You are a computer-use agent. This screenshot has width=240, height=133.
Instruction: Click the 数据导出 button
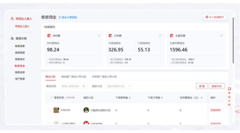point(217,86)
